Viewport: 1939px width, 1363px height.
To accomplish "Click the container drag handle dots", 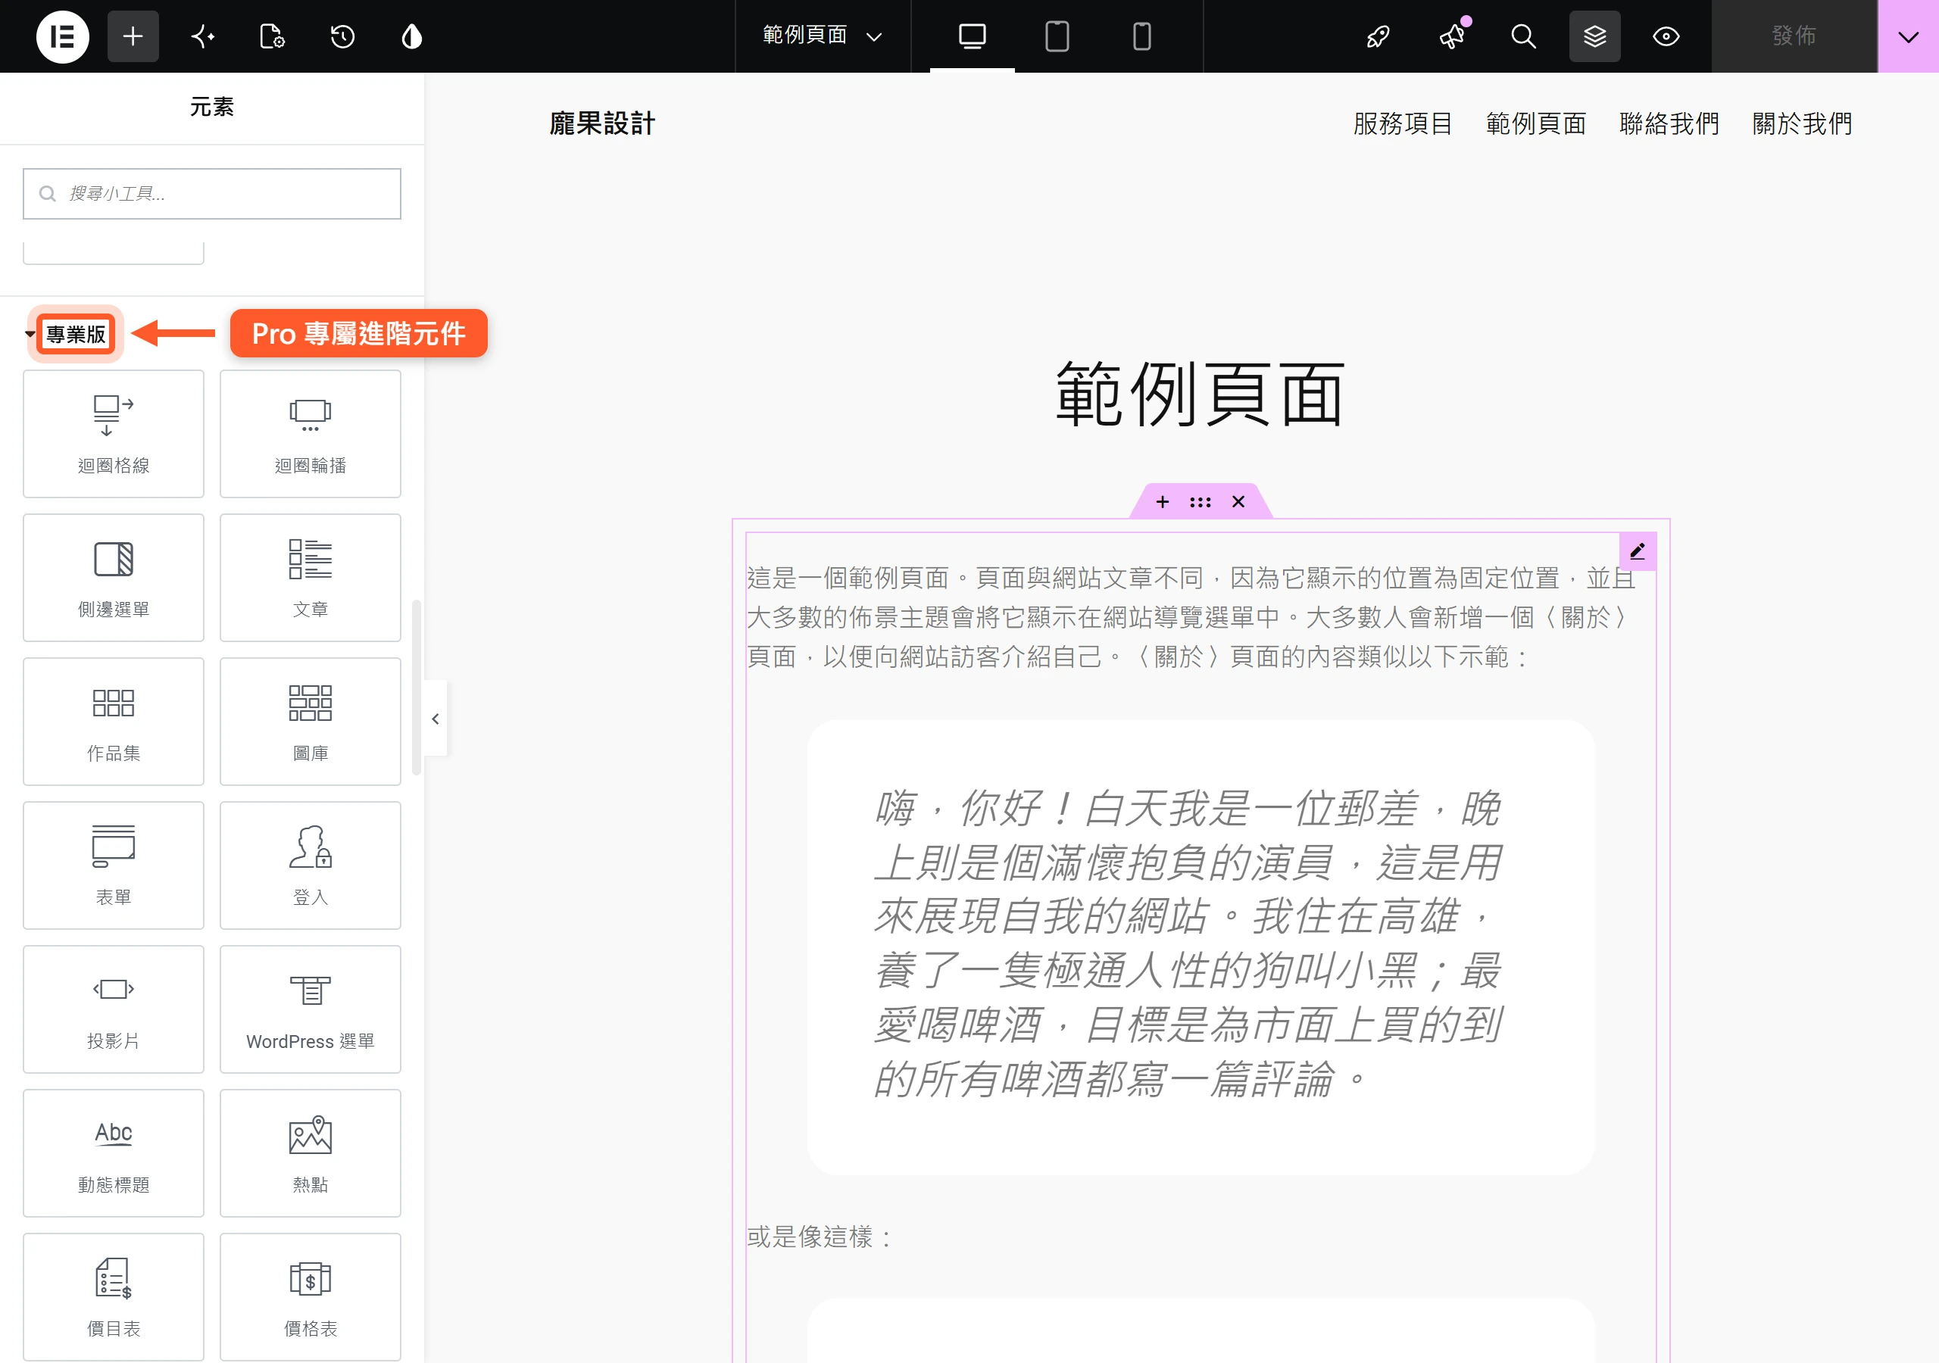I will [1200, 501].
